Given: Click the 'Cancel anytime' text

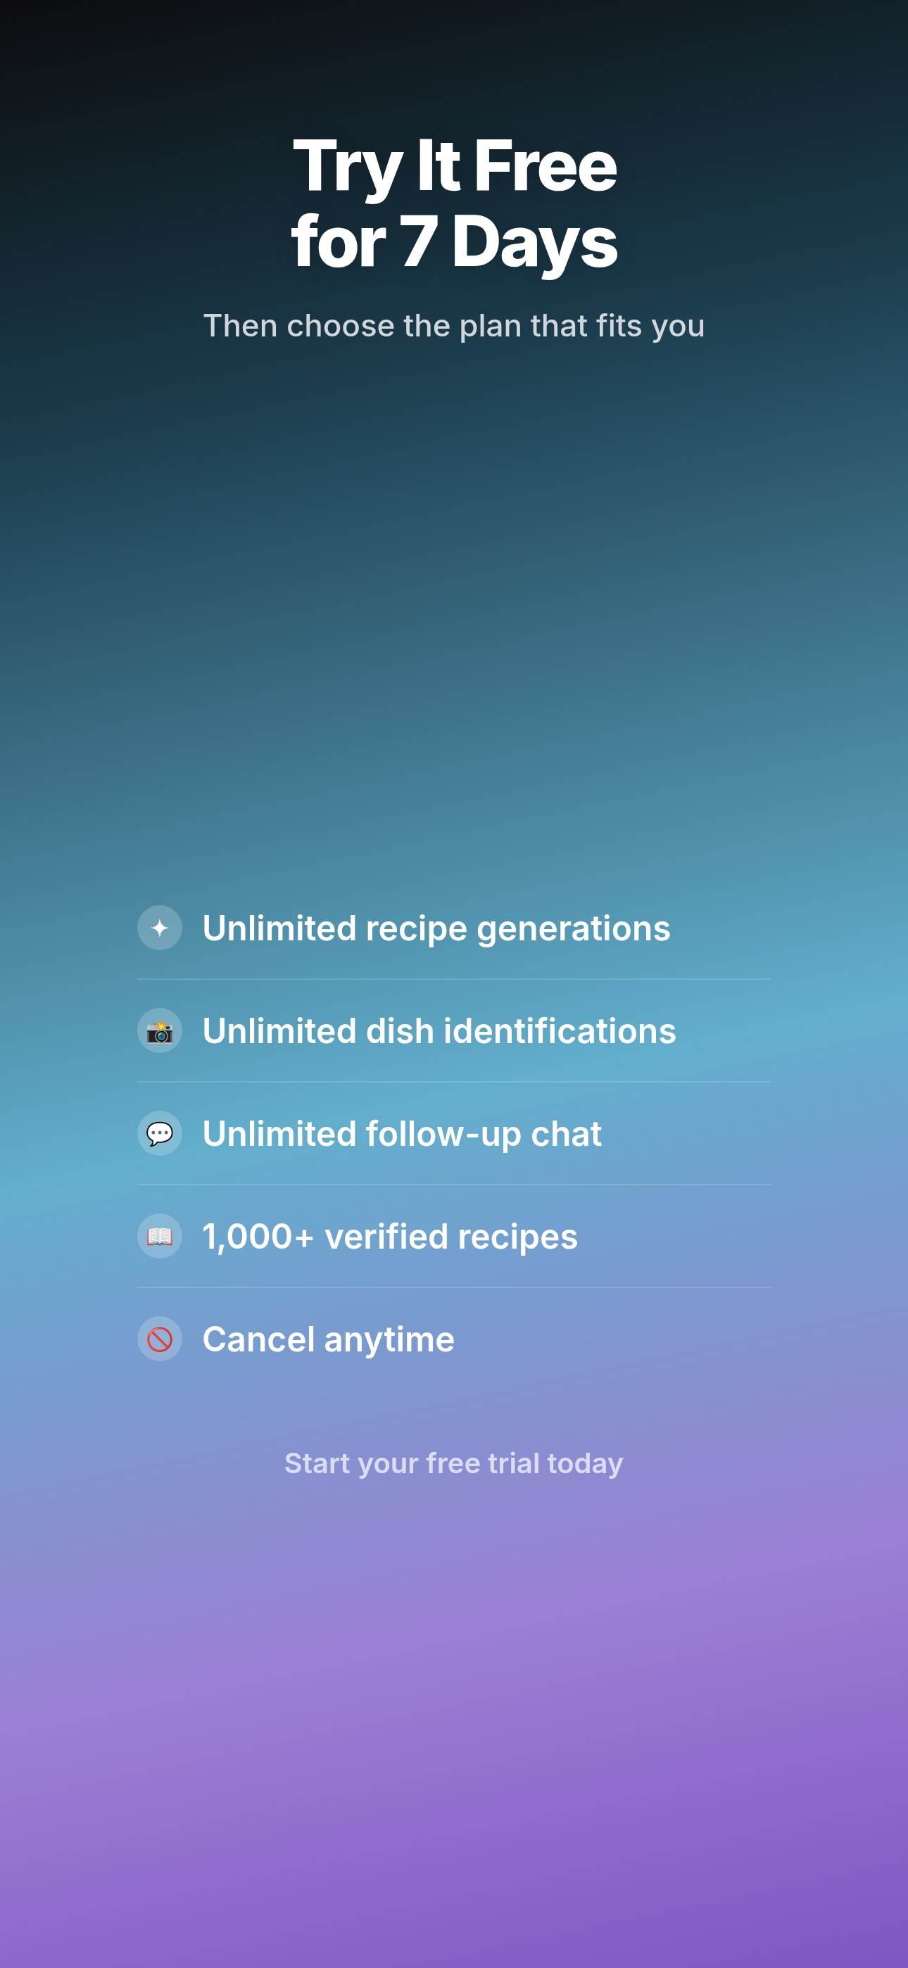Looking at the screenshot, I should [328, 1339].
